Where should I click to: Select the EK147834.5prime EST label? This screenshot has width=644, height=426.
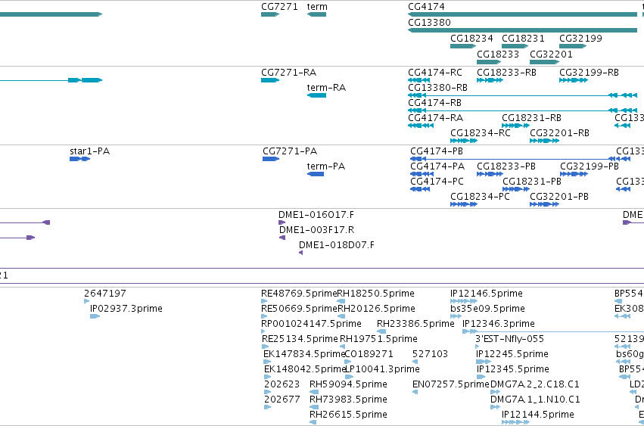click(304, 355)
